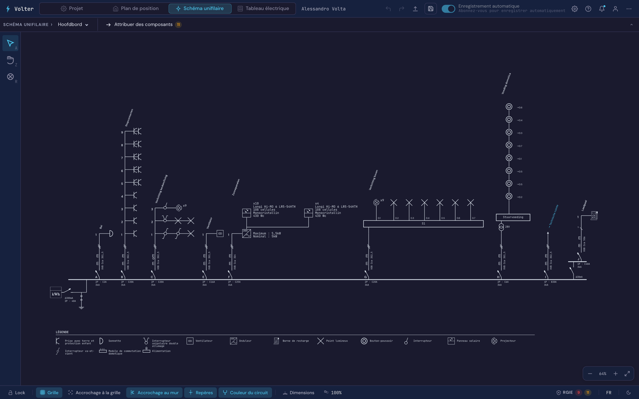Viewport: 639px width, 399px height.
Task: Toggle the Grille option
Action: coord(49,393)
